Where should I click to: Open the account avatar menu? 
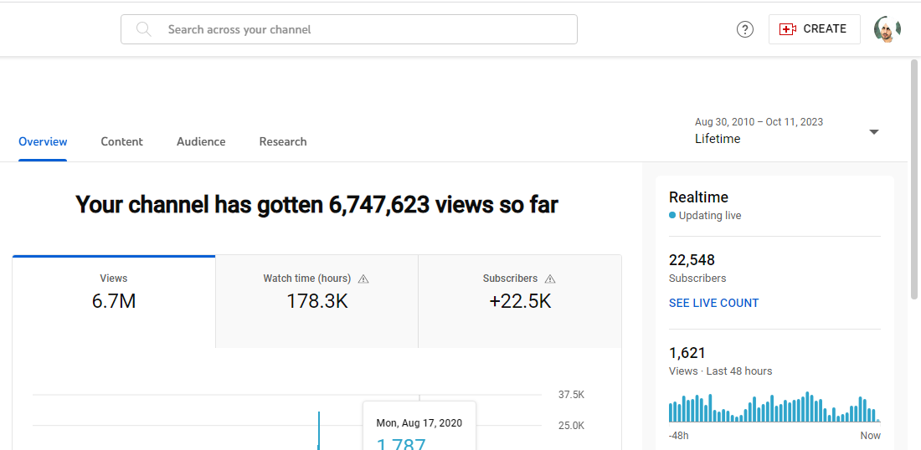(x=887, y=29)
